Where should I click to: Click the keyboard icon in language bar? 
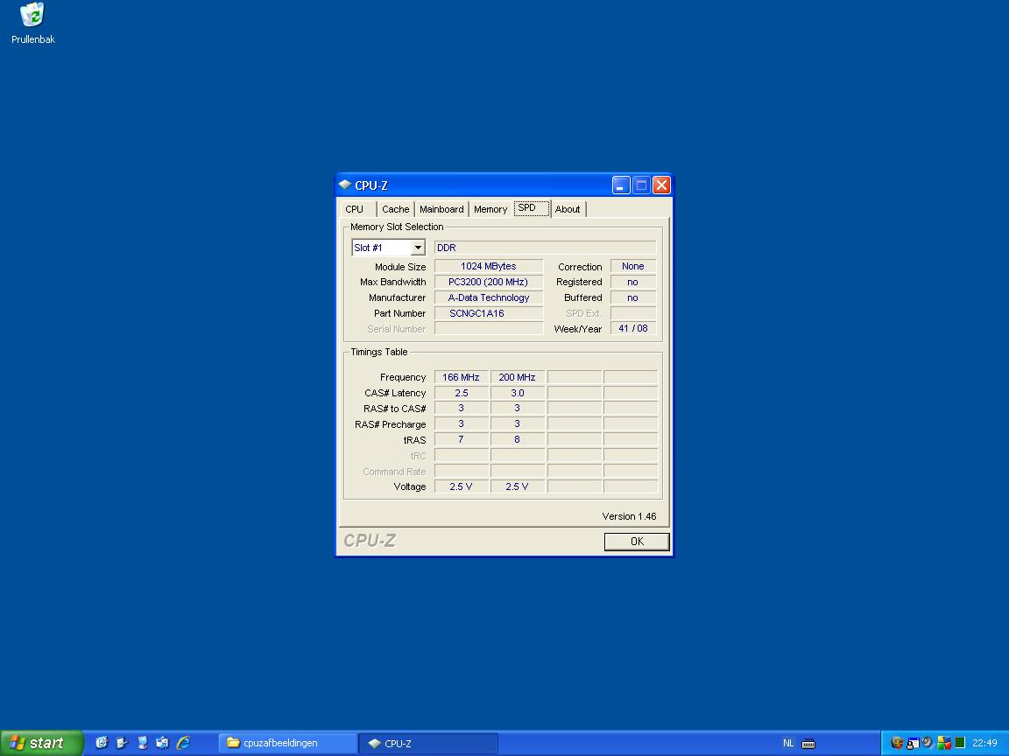[809, 743]
